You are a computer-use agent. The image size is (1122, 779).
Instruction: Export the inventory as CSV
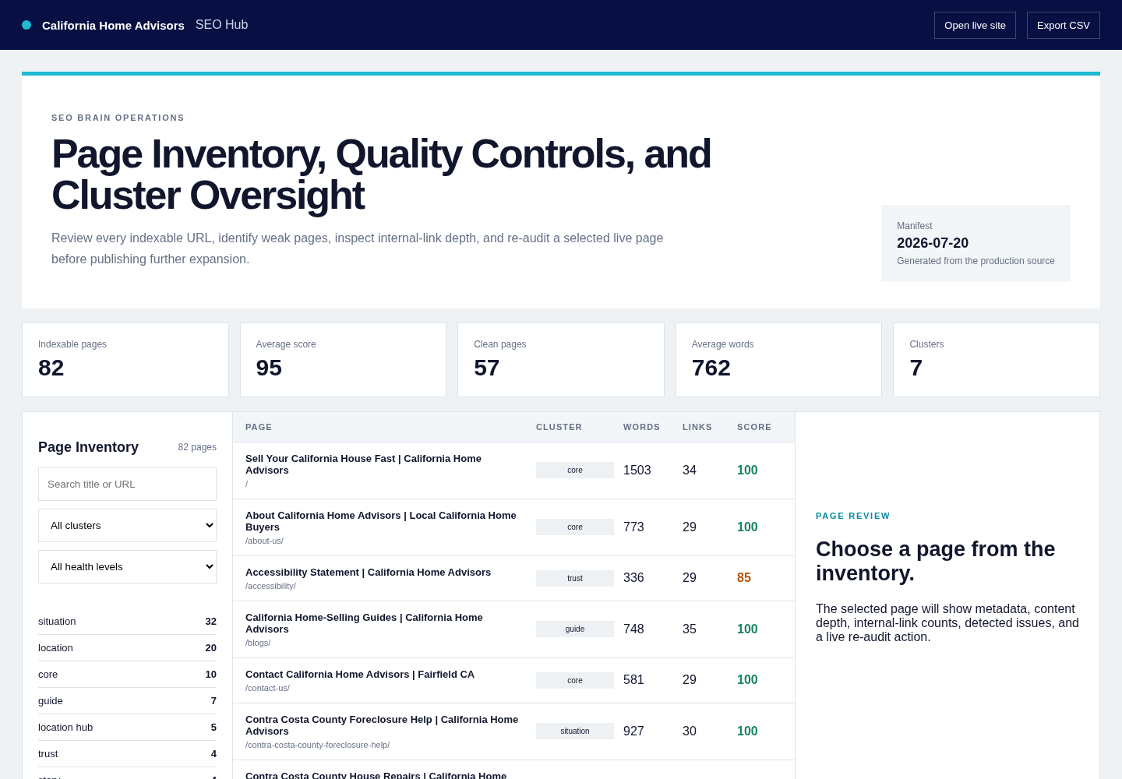tap(1063, 25)
